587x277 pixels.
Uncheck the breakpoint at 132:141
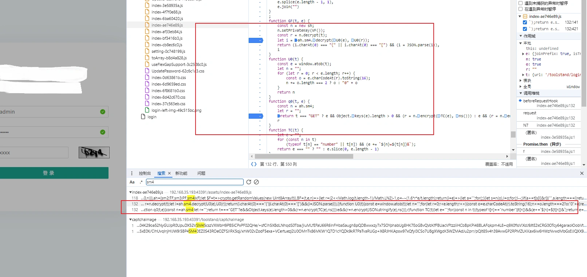point(525,23)
